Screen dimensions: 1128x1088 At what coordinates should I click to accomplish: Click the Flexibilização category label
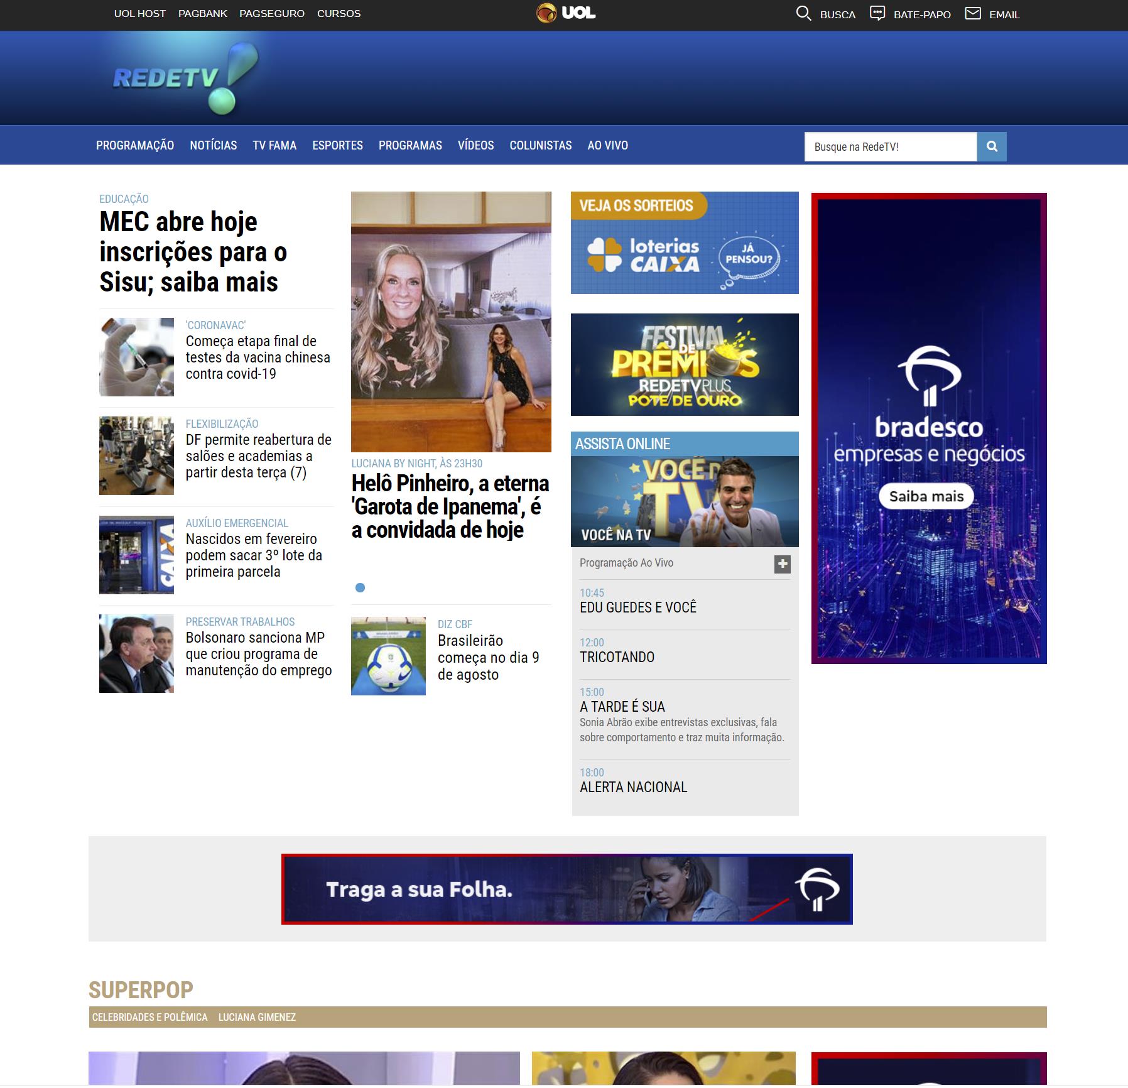pyautogui.click(x=222, y=423)
